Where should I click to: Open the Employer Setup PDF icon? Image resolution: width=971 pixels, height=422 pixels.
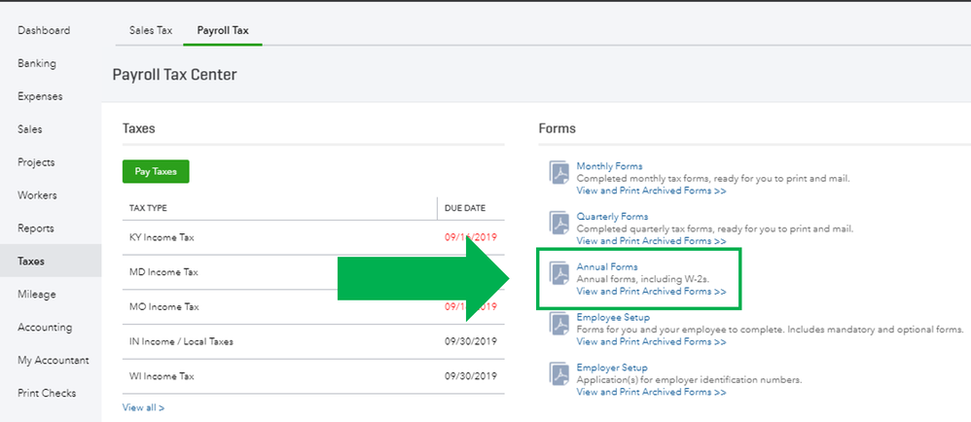559,373
